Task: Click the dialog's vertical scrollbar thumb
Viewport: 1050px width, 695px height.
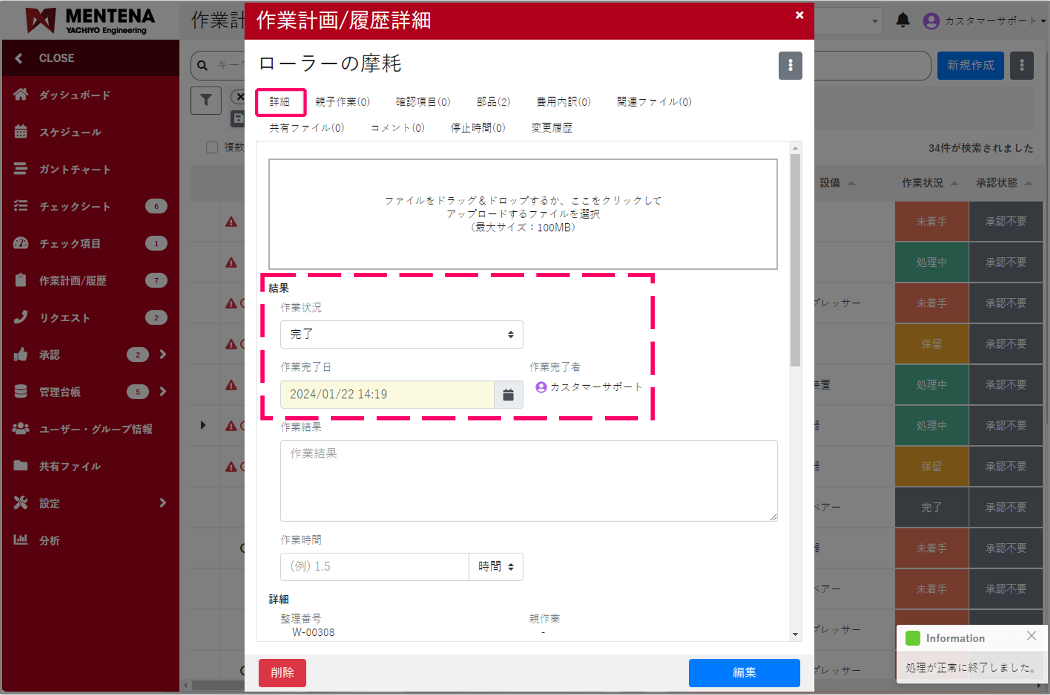Action: [x=795, y=260]
